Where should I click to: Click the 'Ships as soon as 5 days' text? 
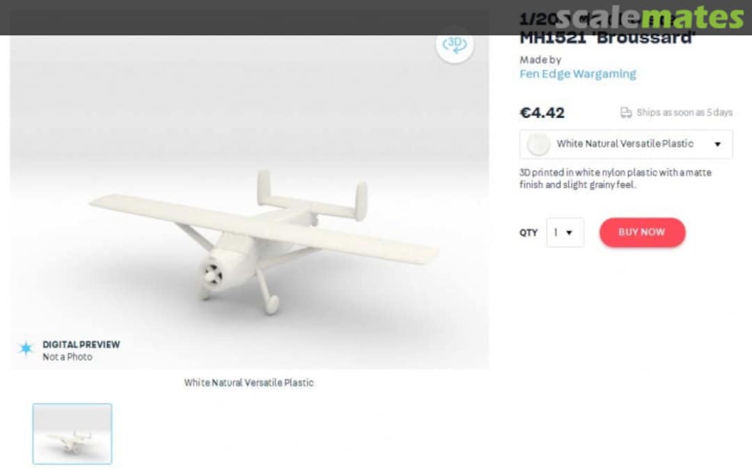click(684, 113)
